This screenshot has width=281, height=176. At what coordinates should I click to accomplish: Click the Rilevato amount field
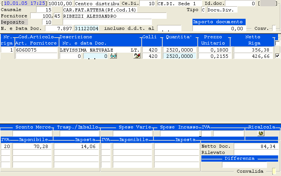(256, 152)
